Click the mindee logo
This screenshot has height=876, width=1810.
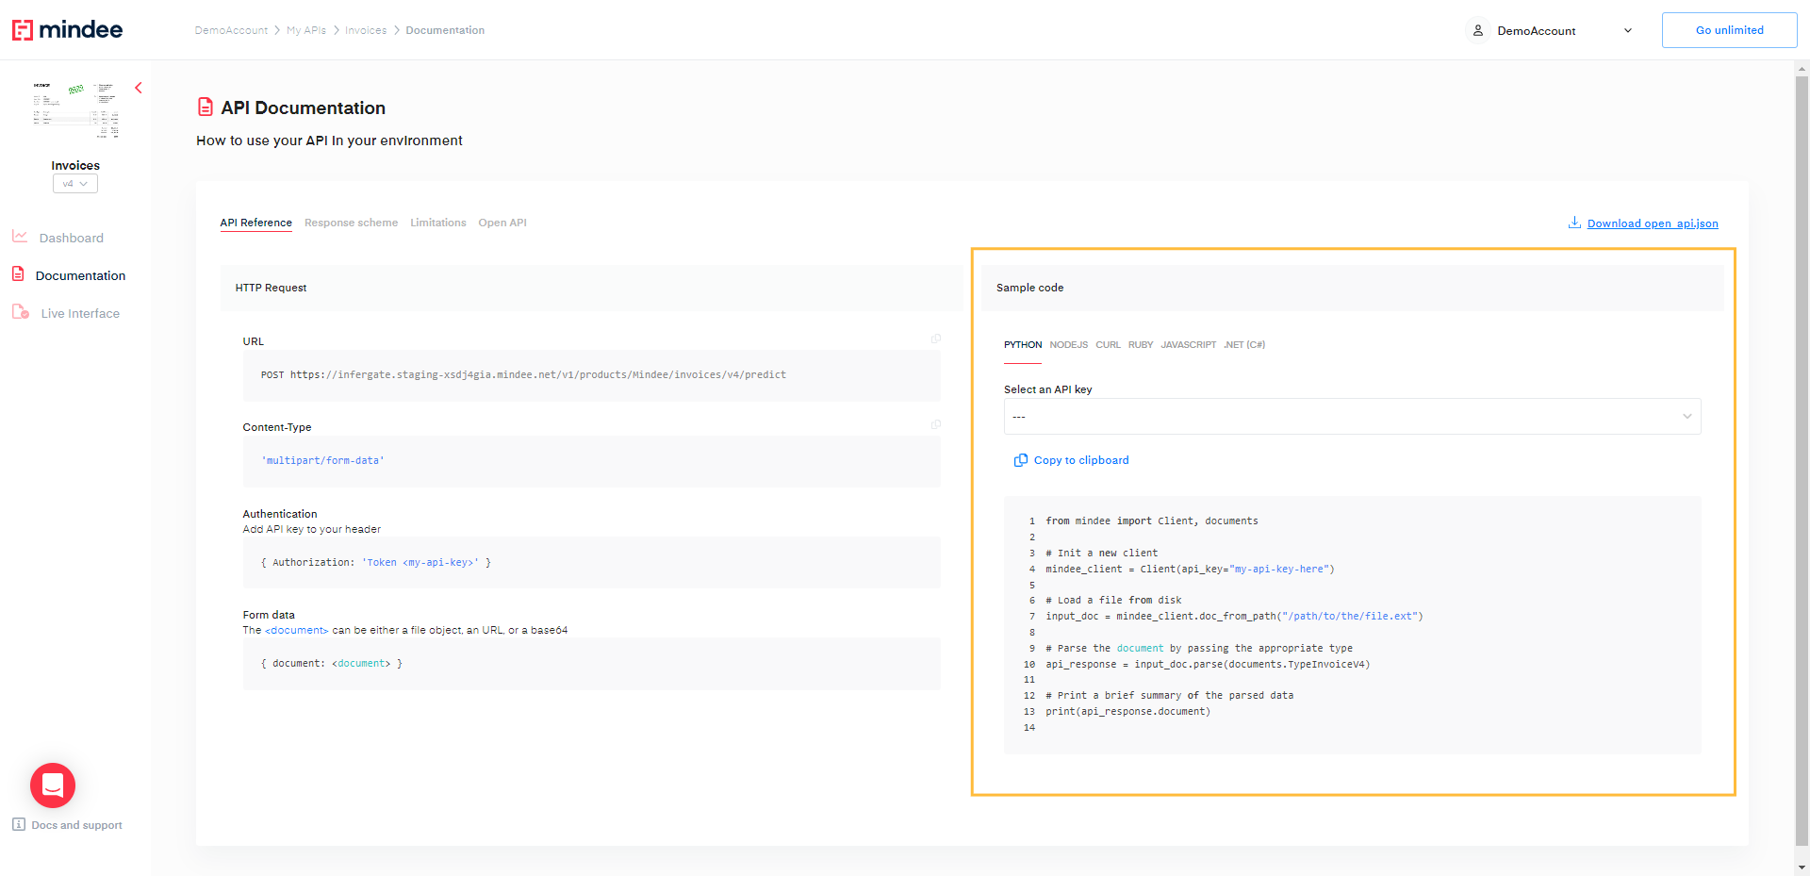tap(67, 30)
